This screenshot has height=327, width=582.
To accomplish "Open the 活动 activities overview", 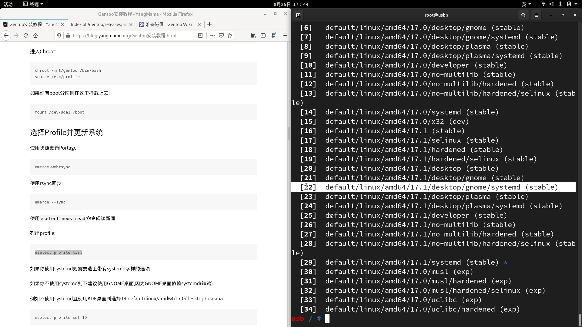I will coord(8,4).
